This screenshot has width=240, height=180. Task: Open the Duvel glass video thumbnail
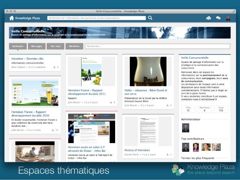(148, 71)
